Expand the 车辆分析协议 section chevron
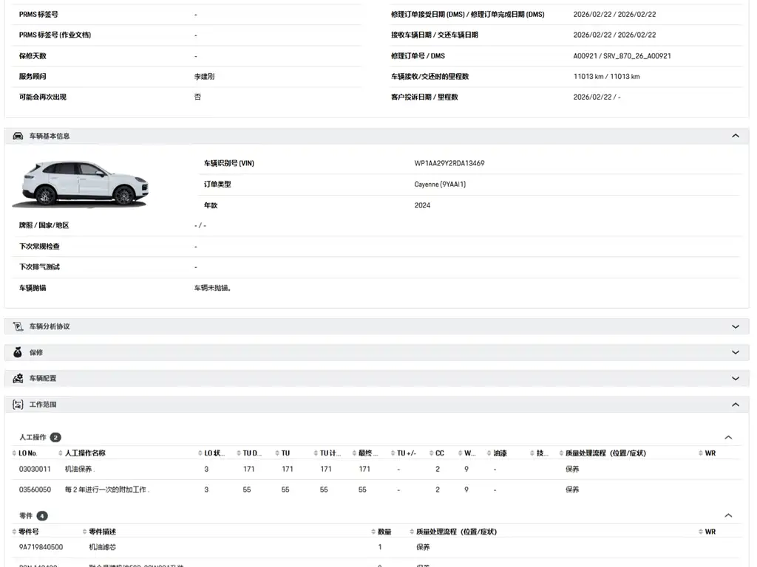Image resolution: width=757 pixels, height=567 pixels. (x=736, y=326)
